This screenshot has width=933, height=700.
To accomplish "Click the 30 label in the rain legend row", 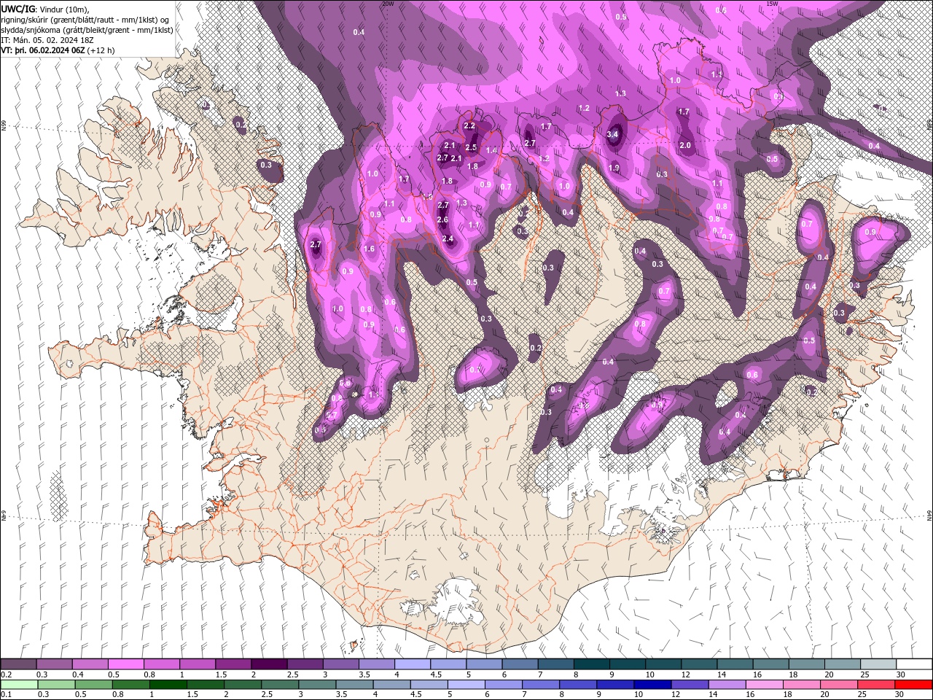I will pos(899,695).
